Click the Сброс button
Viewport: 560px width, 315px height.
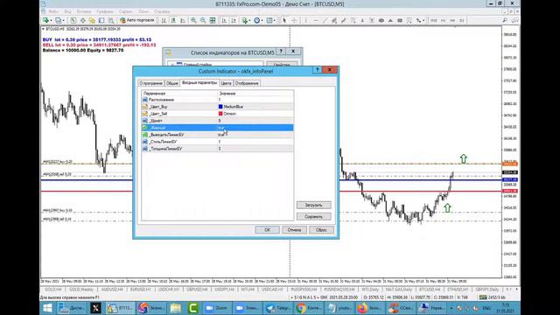[x=321, y=229]
